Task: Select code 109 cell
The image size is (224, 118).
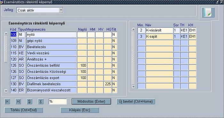Action: tap(14, 41)
